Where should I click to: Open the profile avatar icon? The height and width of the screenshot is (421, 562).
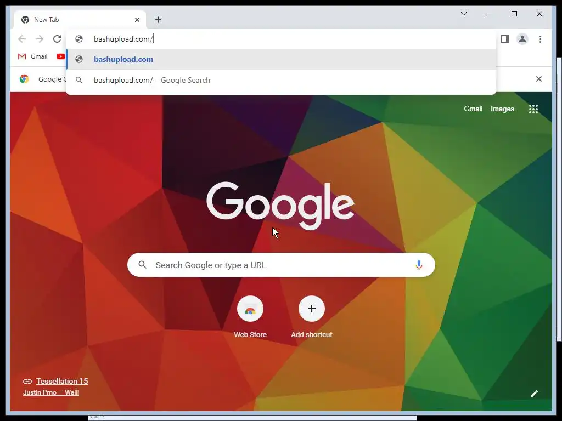pos(522,39)
